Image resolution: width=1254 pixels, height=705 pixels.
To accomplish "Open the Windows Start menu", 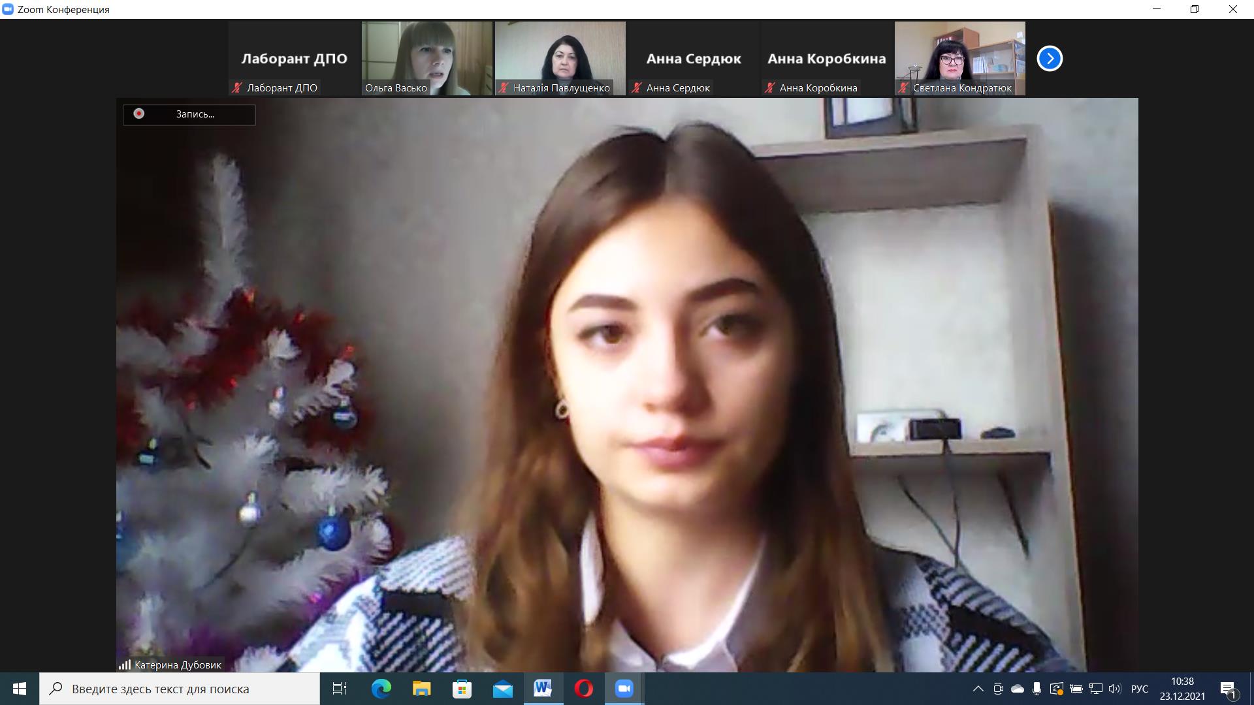I will point(20,689).
